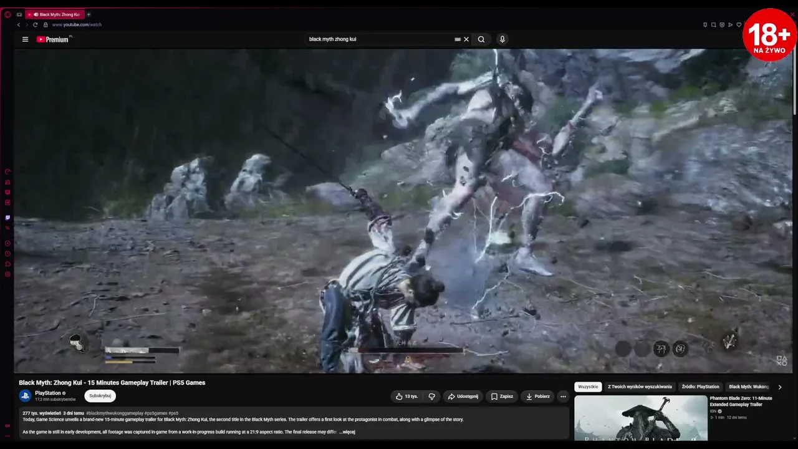Open Phantom Blade Zero: 11-Minute Extended Gameplay Trailer title
Image resolution: width=798 pixels, height=449 pixels.
point(741,401)
